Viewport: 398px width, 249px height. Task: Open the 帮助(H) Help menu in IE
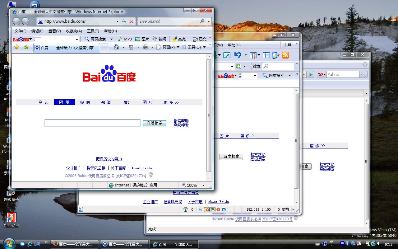click(110, 31)
